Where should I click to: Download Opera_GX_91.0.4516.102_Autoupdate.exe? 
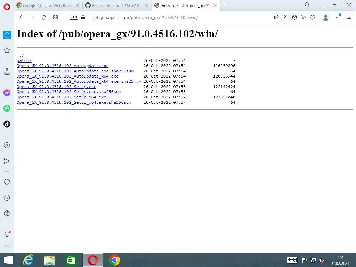[63, 66]
